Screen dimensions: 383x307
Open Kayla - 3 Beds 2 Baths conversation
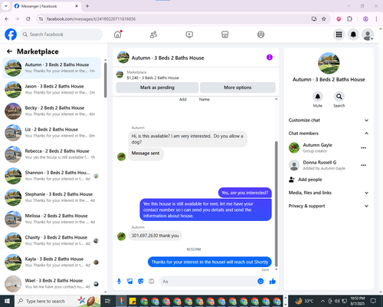click(52, 262)
